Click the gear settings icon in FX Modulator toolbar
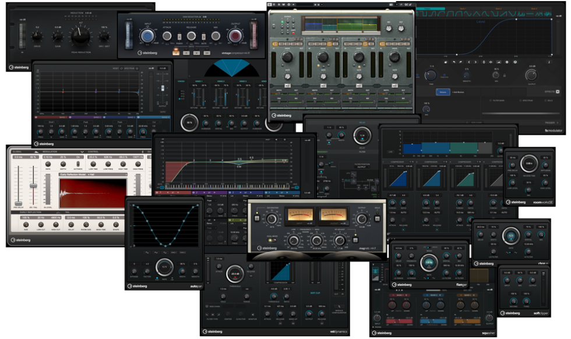 pos(507,62)
